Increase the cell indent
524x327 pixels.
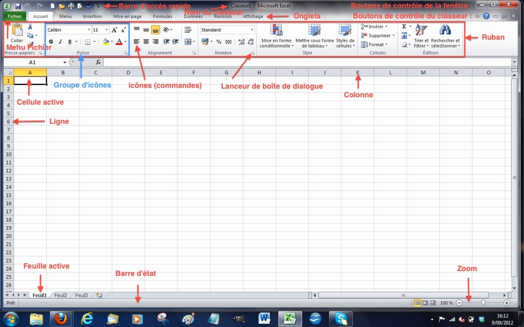176,41
